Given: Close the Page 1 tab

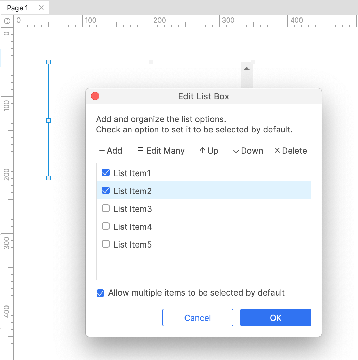Looking at the screenshot, I should tap(41, 8).
